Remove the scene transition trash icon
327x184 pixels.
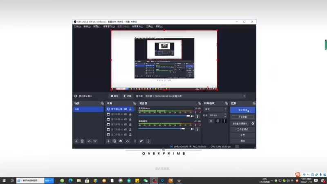[218, 121]
